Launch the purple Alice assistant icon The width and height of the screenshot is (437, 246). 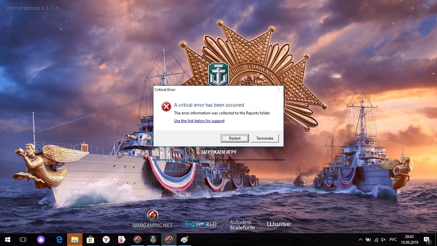(x=41, y=240)
